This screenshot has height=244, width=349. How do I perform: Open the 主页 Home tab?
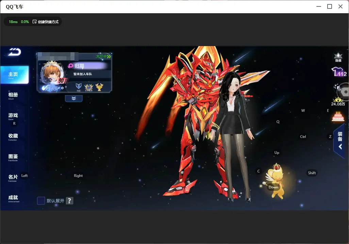click(15, 75)
